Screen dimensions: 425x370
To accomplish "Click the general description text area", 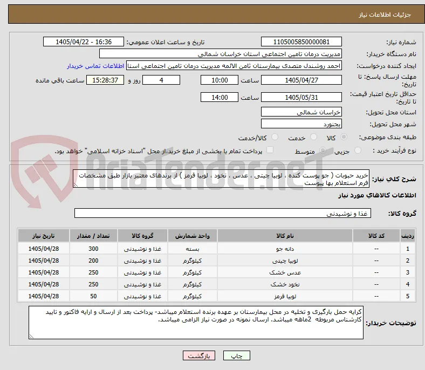I will coord(221,179).
